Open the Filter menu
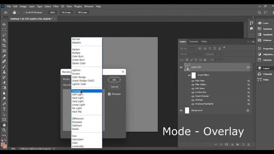This screenshot has width=274, height=154. pyautogui.click(x=56, y=6)
